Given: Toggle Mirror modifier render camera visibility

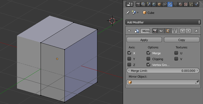Looking at the screenshot, I should [155, 31].
